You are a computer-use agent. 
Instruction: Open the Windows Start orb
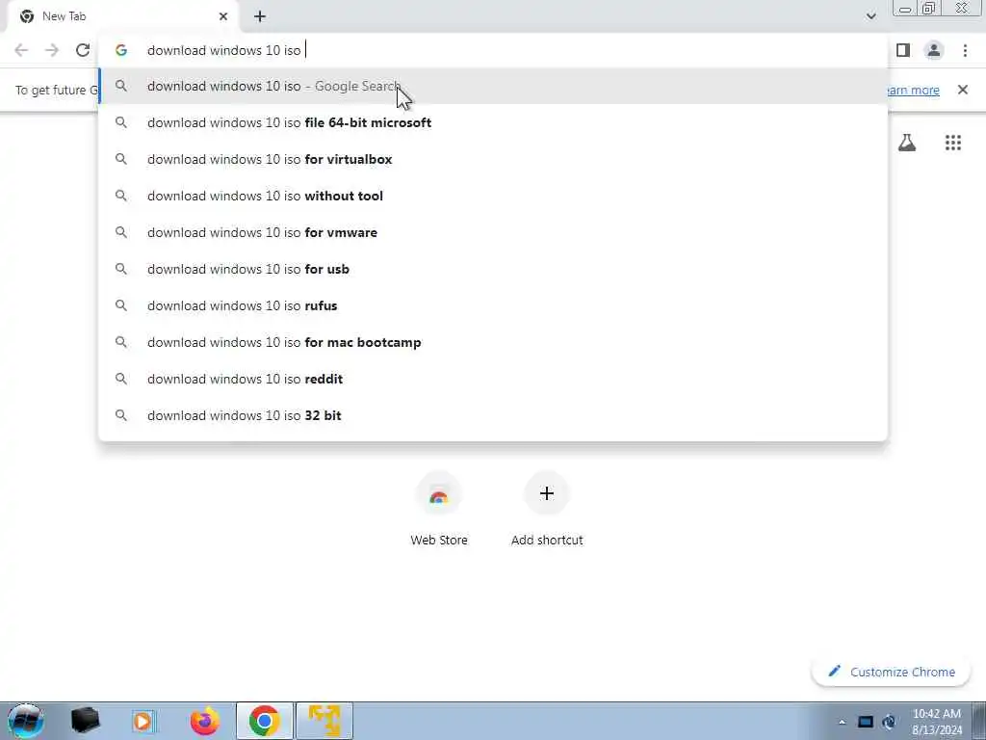coord(25,721)
